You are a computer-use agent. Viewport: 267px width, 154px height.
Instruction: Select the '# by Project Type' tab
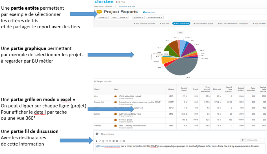[x=203, y=23]
